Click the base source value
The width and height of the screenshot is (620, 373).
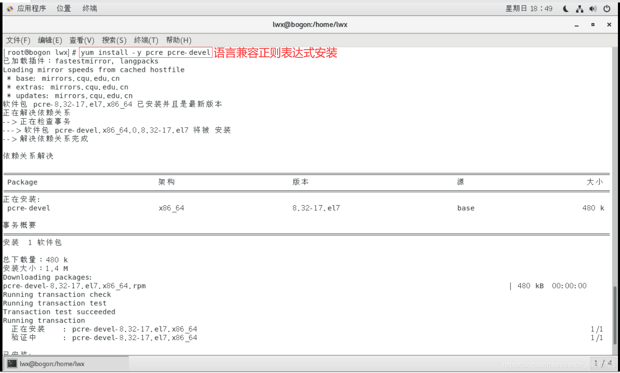click(466, 208)
